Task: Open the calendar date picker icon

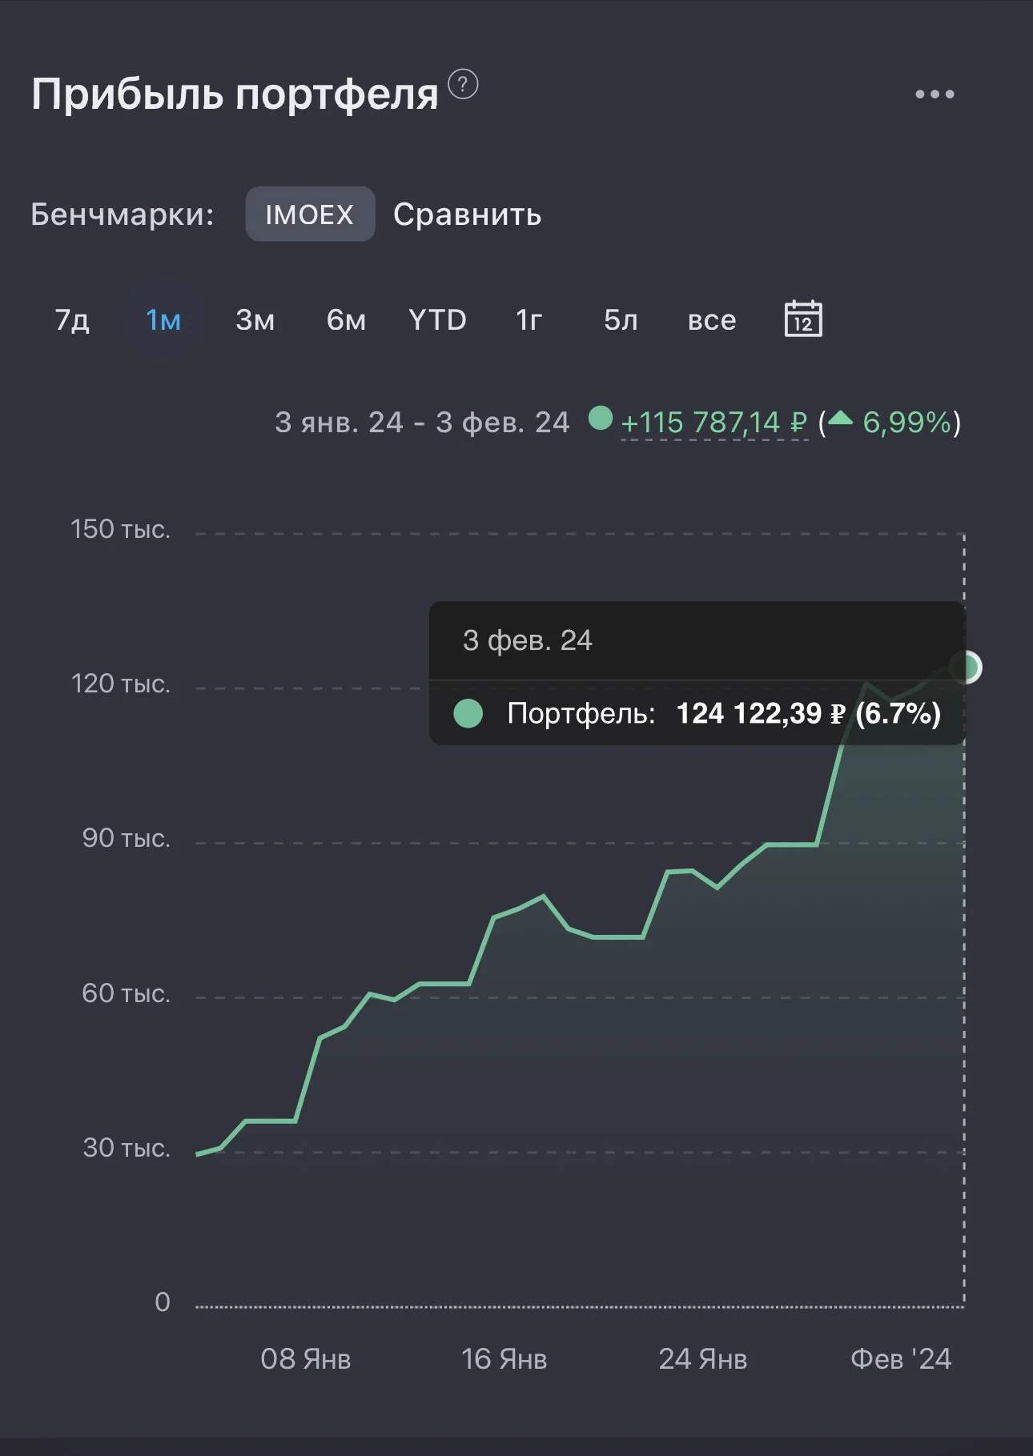Action: (803, 319)
